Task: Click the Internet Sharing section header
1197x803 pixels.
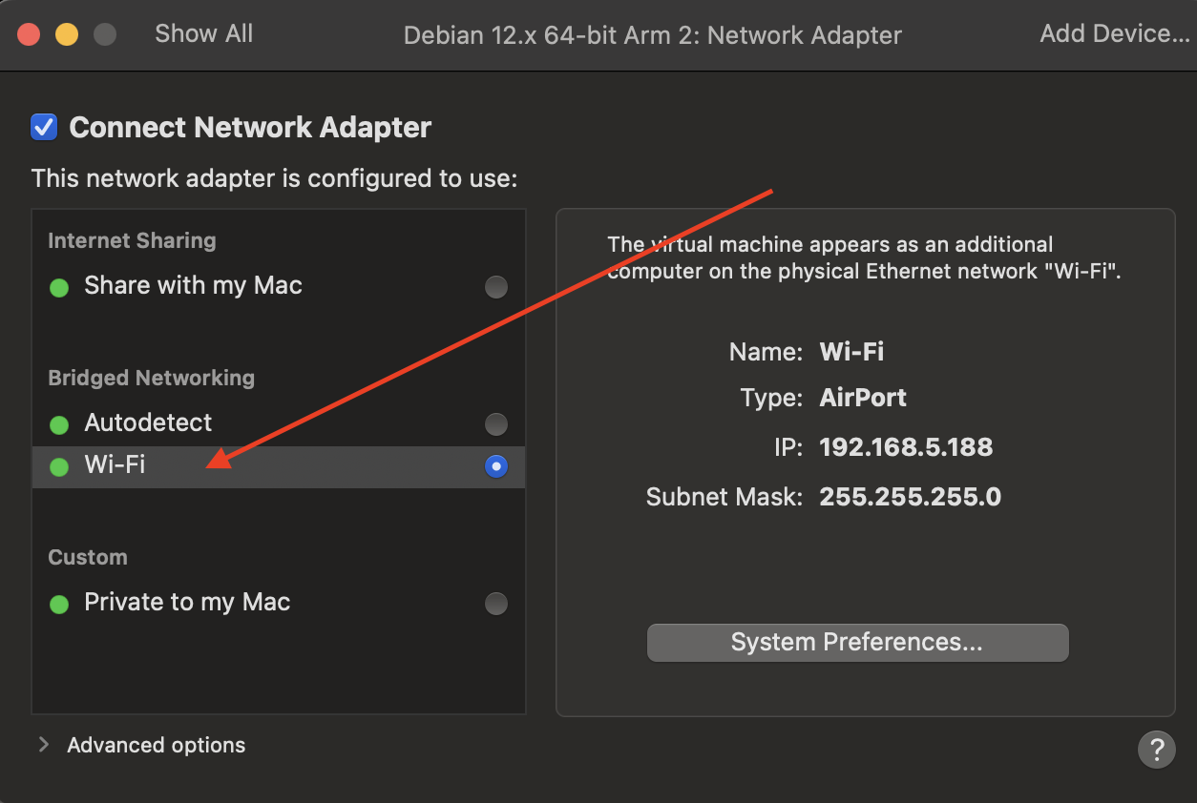Action: point(131,240)
